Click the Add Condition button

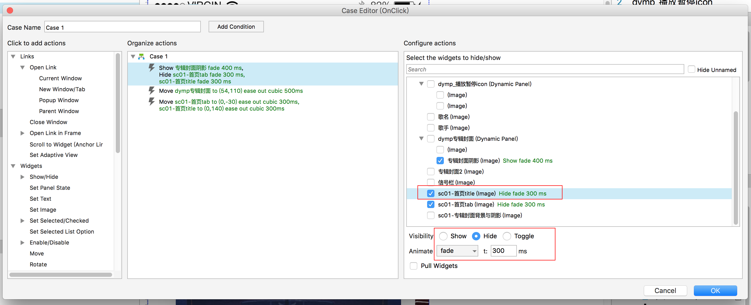[236, 27]
